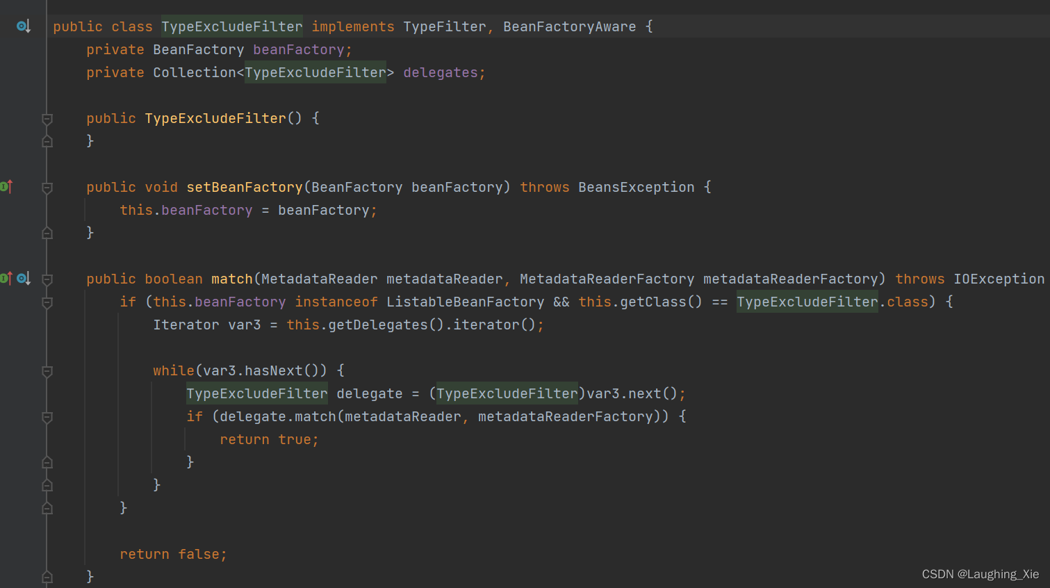
Task: Click the TypeExcludeFilter cast inside the loop
Action: point(507,393)
